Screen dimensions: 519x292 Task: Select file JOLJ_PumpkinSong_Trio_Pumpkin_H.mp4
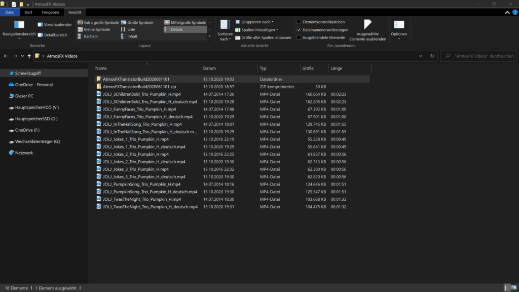click(142, 184)
